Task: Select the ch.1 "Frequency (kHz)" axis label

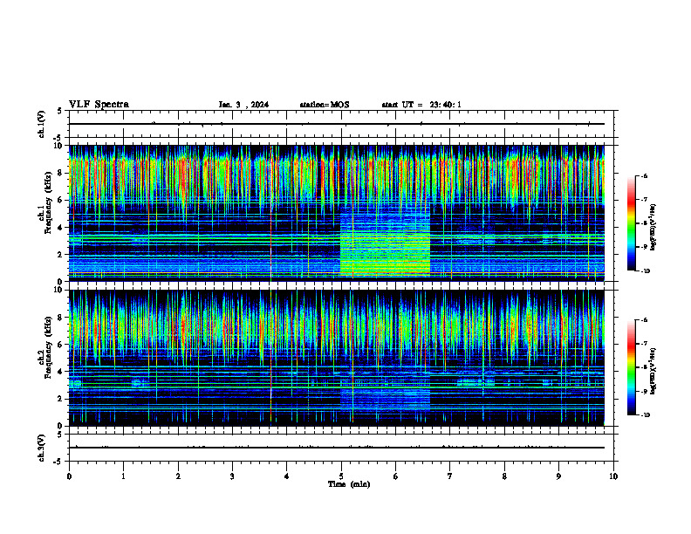Action: tap(49, 202)
